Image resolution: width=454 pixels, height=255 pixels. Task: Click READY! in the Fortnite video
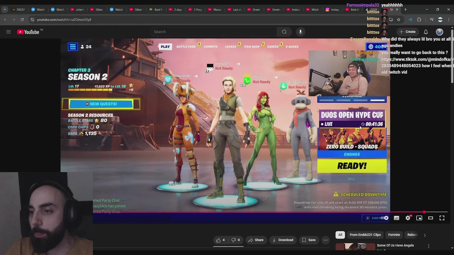tap(352, 166)
